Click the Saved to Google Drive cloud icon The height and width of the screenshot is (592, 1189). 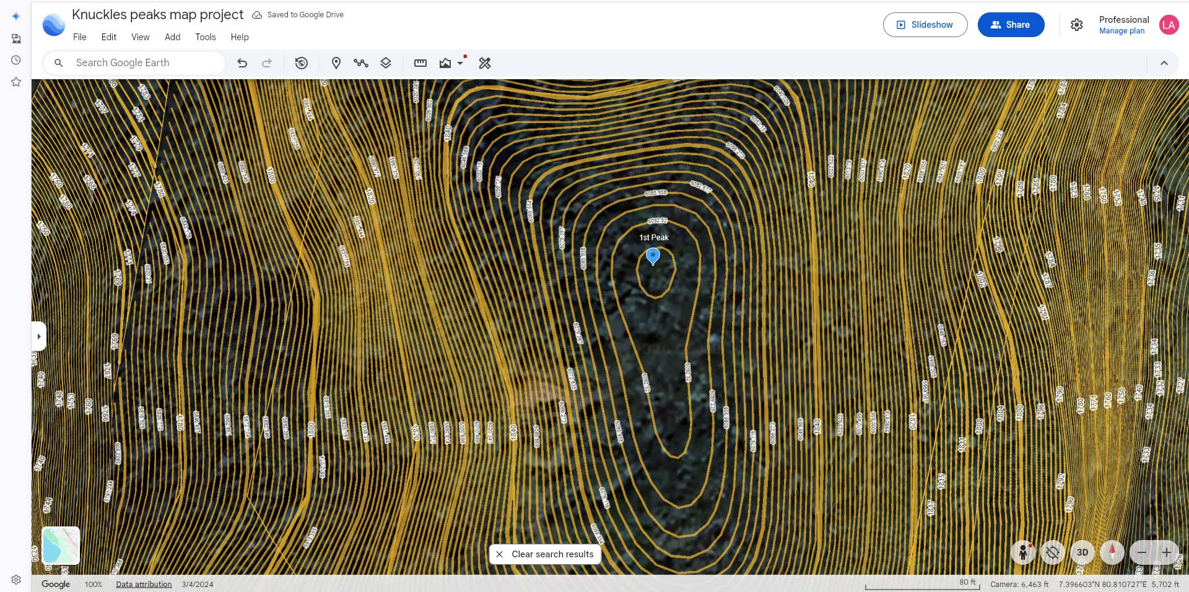tap(257, 15)
